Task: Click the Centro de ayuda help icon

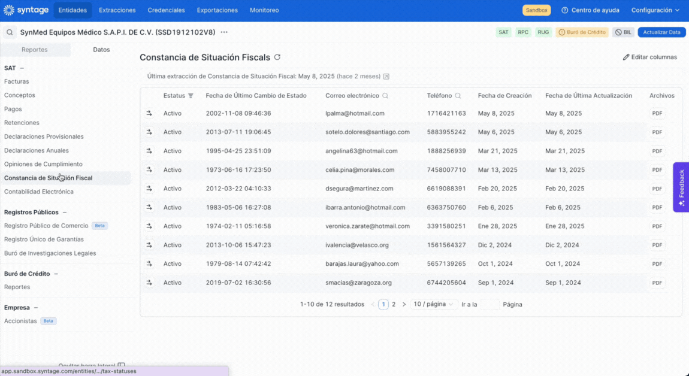Action: coord(564,10)
